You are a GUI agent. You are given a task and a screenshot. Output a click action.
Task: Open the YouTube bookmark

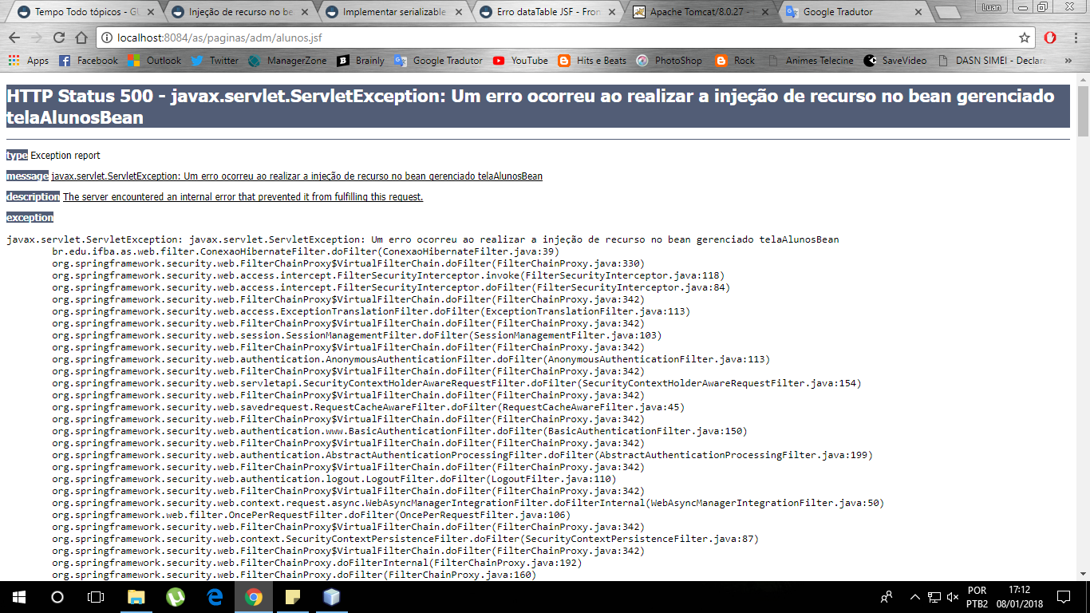click(x=520, y=61)
